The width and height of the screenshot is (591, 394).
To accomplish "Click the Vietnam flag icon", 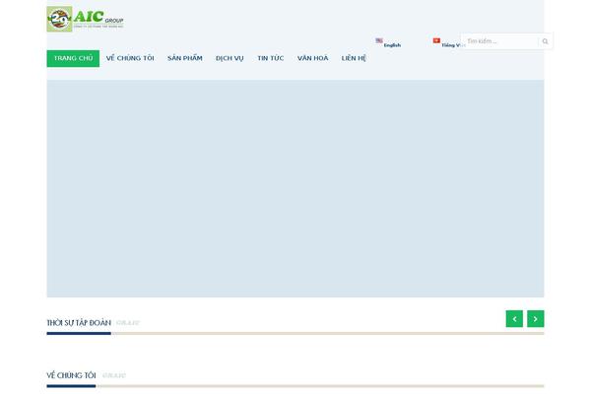I will click(436, 40).
